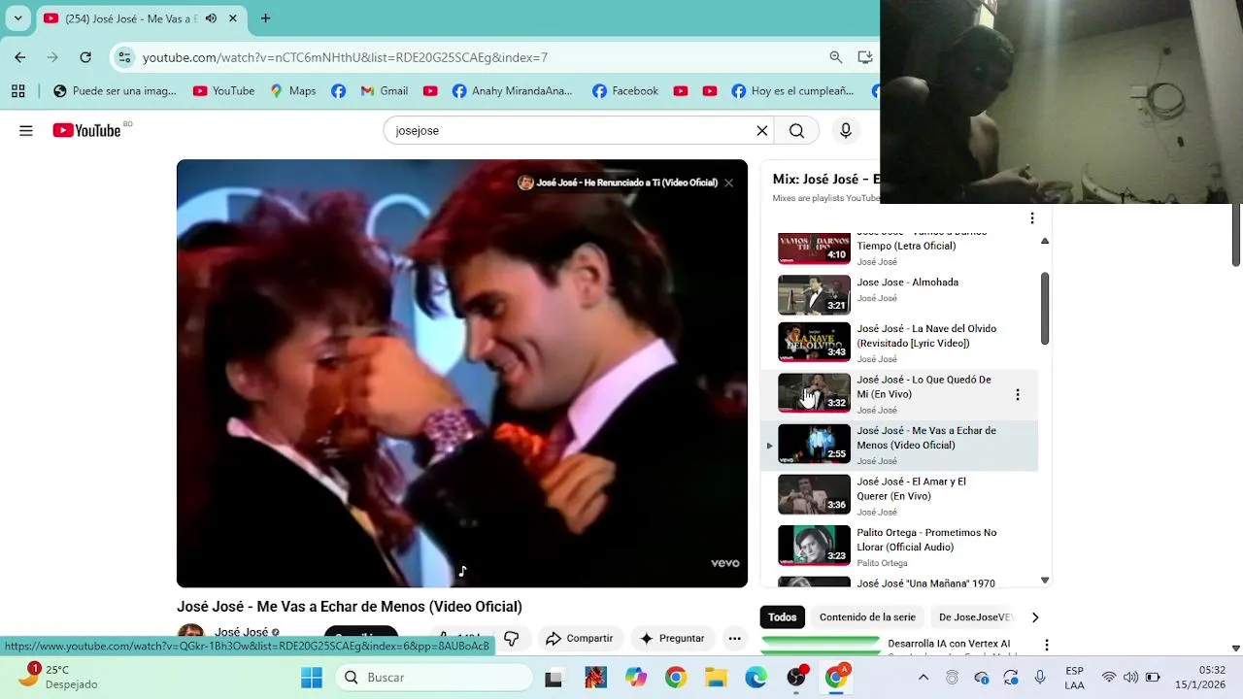
Task: Open the weather widget showing 25°C
Action: tap(58, 677)
